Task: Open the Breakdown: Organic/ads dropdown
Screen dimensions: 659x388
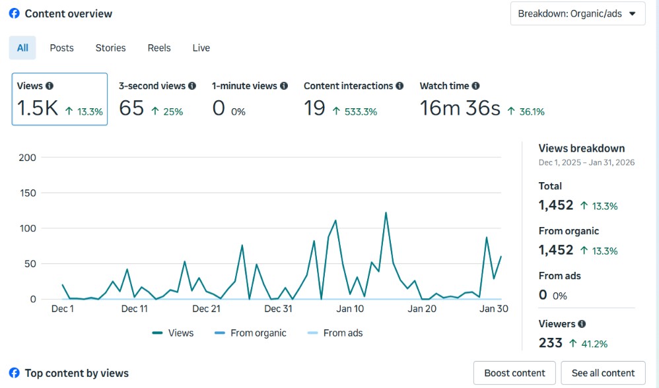Action: click(x=578, y=14)
